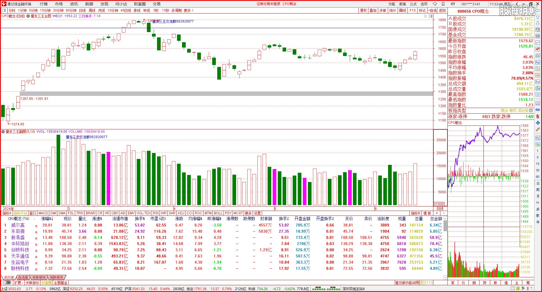This screenshot has width=542, height=292.
Task: Select the MACD indicator
Action: click(x=43, y=213)
